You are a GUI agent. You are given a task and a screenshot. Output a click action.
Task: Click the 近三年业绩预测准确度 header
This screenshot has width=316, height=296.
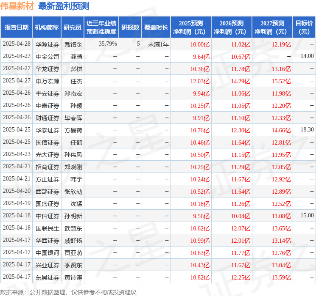101,27
